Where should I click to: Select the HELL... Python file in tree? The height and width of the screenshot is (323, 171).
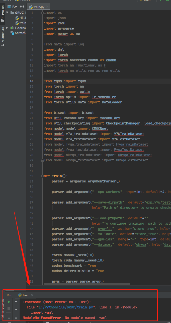21,18
